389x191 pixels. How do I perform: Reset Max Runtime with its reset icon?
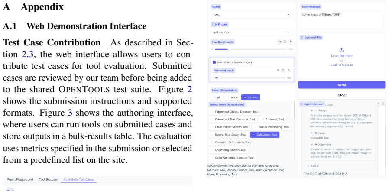tap(291, 42)
